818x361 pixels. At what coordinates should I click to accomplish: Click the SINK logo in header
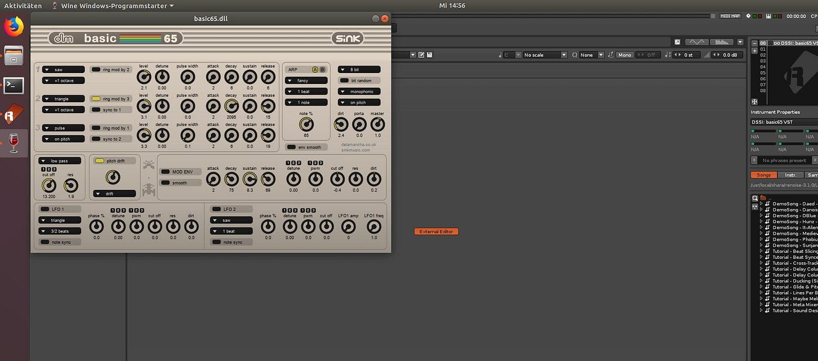pos(348,39)
